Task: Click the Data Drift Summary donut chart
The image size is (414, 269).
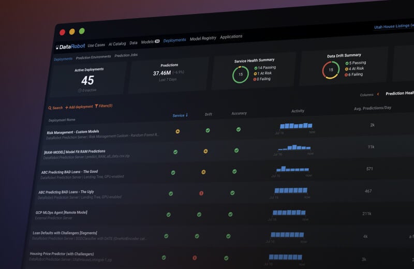Action: tap(331, 70)
